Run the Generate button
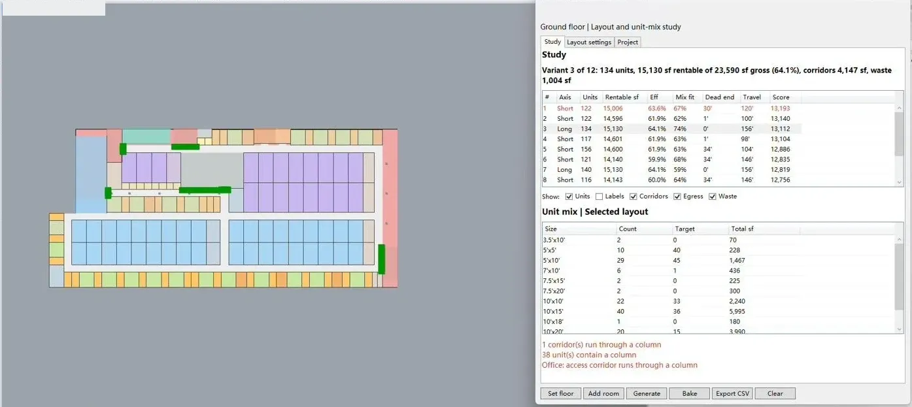Screen dimensions: 912x407 647,393
